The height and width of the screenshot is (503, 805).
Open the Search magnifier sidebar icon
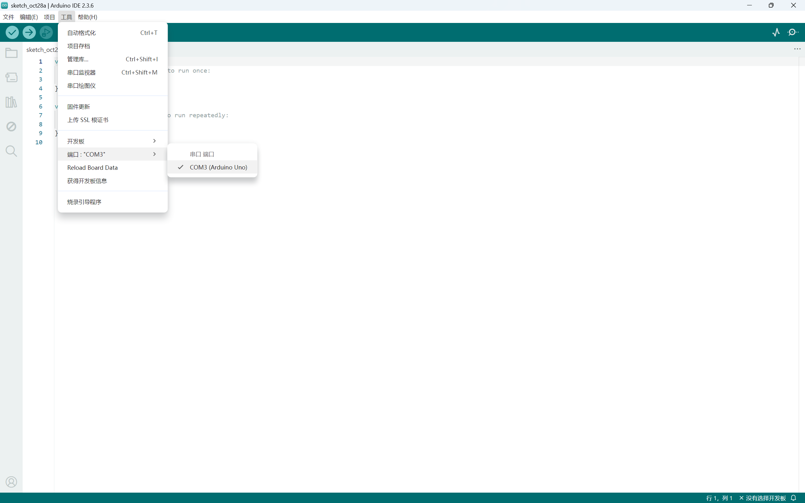(11, 151)
